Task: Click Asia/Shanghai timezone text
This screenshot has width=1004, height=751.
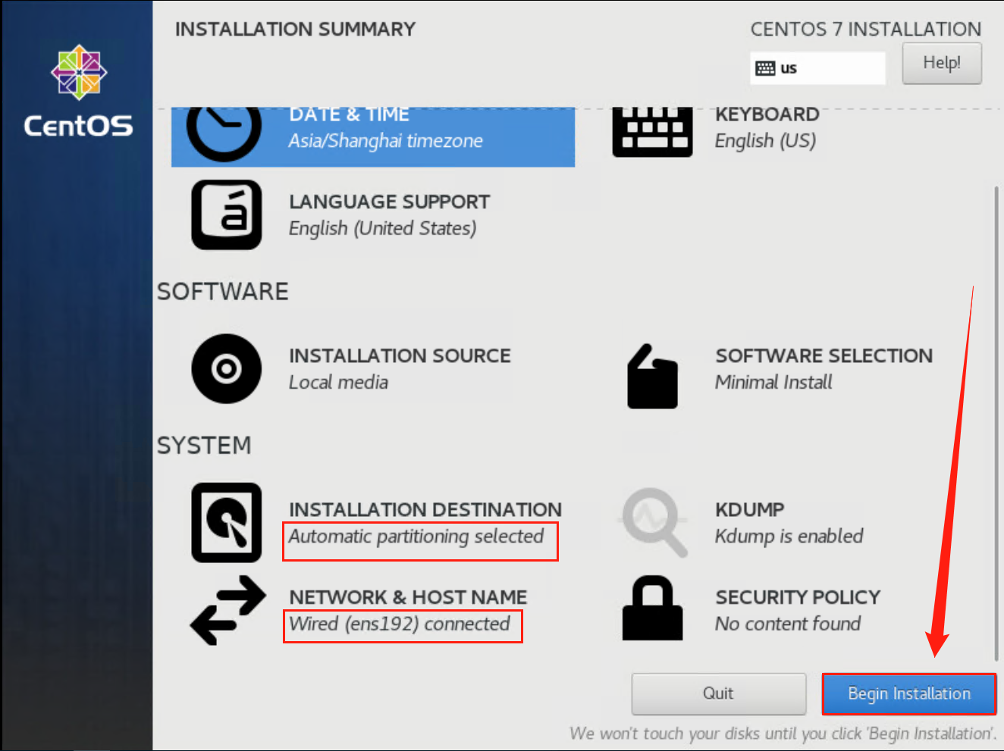Action: coord(385,141)
